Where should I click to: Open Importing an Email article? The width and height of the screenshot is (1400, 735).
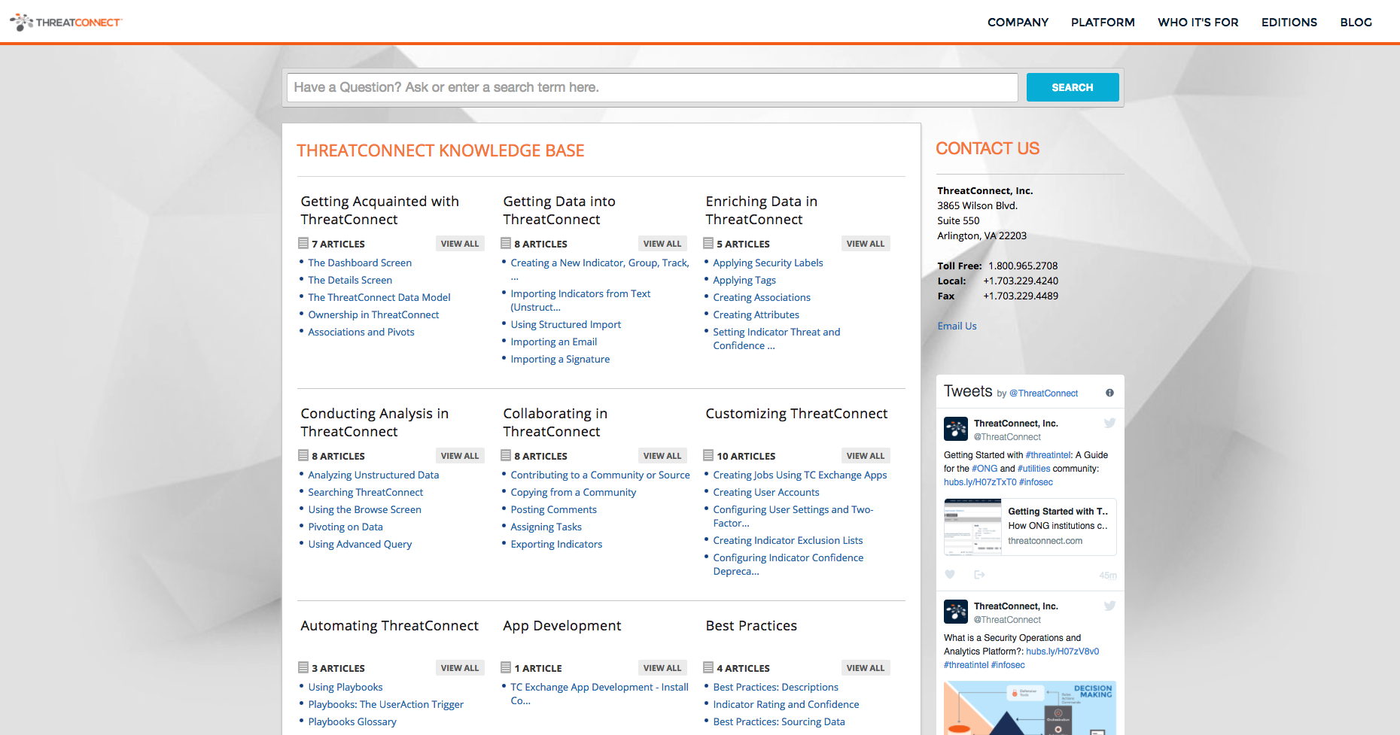point(554,342)
